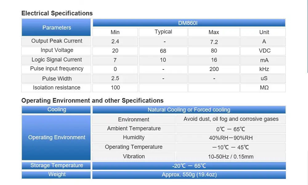This screenshot has width=308, height=185.
Task: Click the 'DM860I' model header
Action: pyautogui.click(x=189, y=23)
